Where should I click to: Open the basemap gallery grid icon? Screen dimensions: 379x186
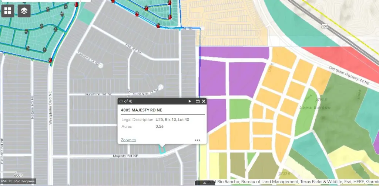tap(8, 11)
